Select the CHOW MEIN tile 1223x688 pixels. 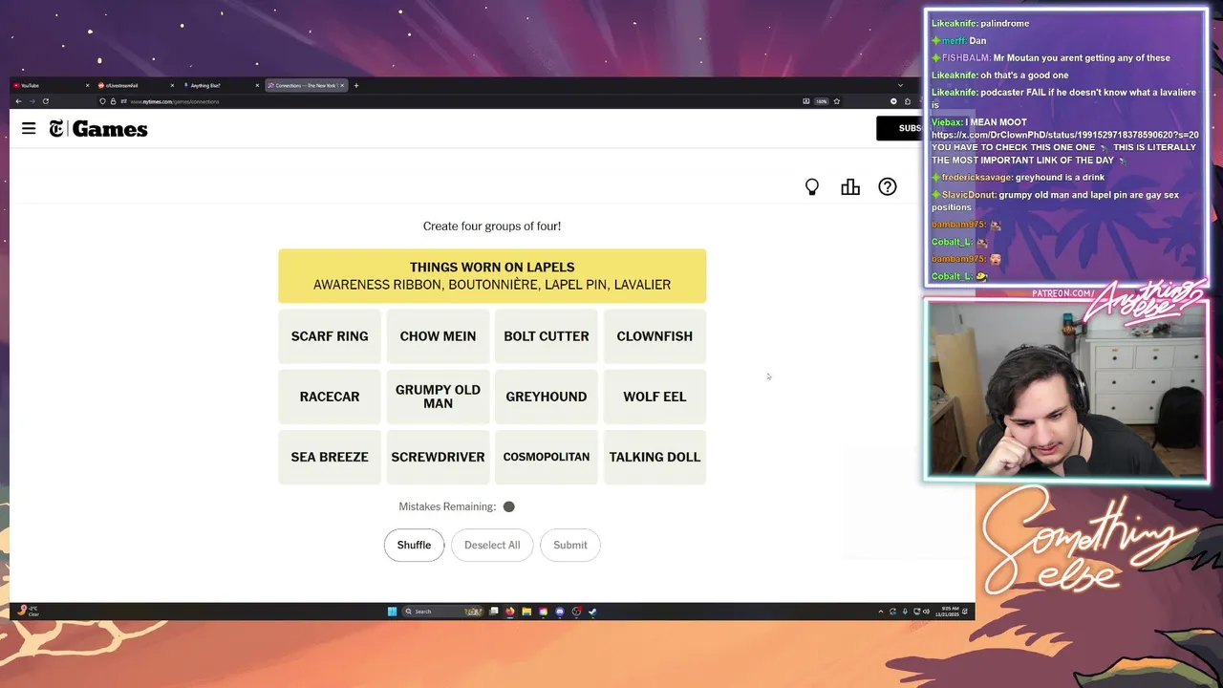point(438,336)
